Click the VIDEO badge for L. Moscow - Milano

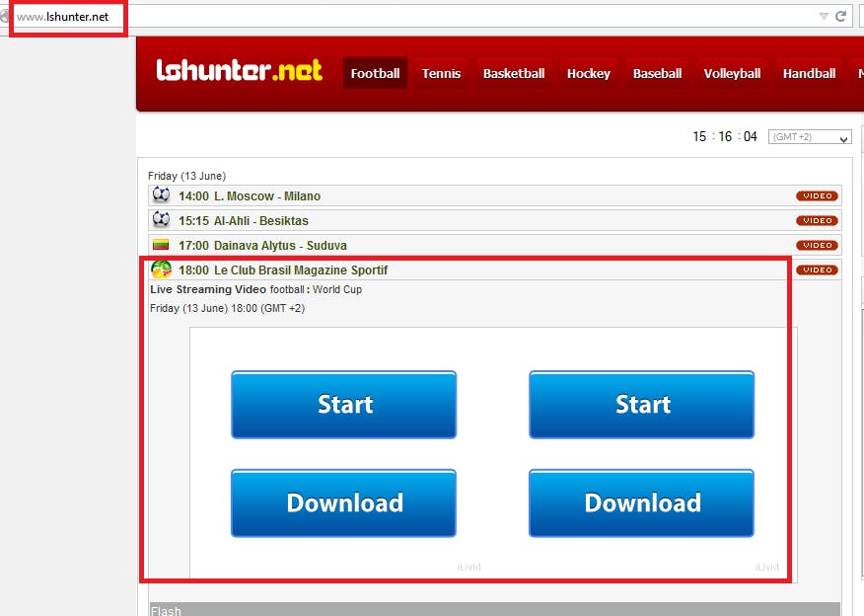pos(817,195)
